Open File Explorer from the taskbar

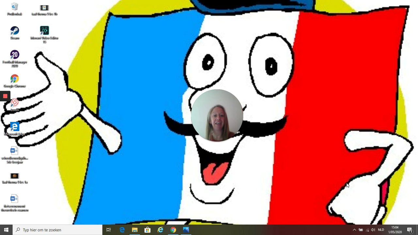coord(135,230)
